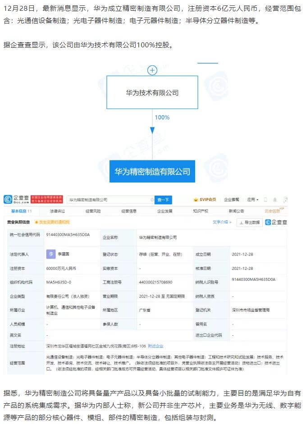This screenshot has height=424, width=306.
Task: Select organization code MA5H635D-0
Action: [59, 283]
